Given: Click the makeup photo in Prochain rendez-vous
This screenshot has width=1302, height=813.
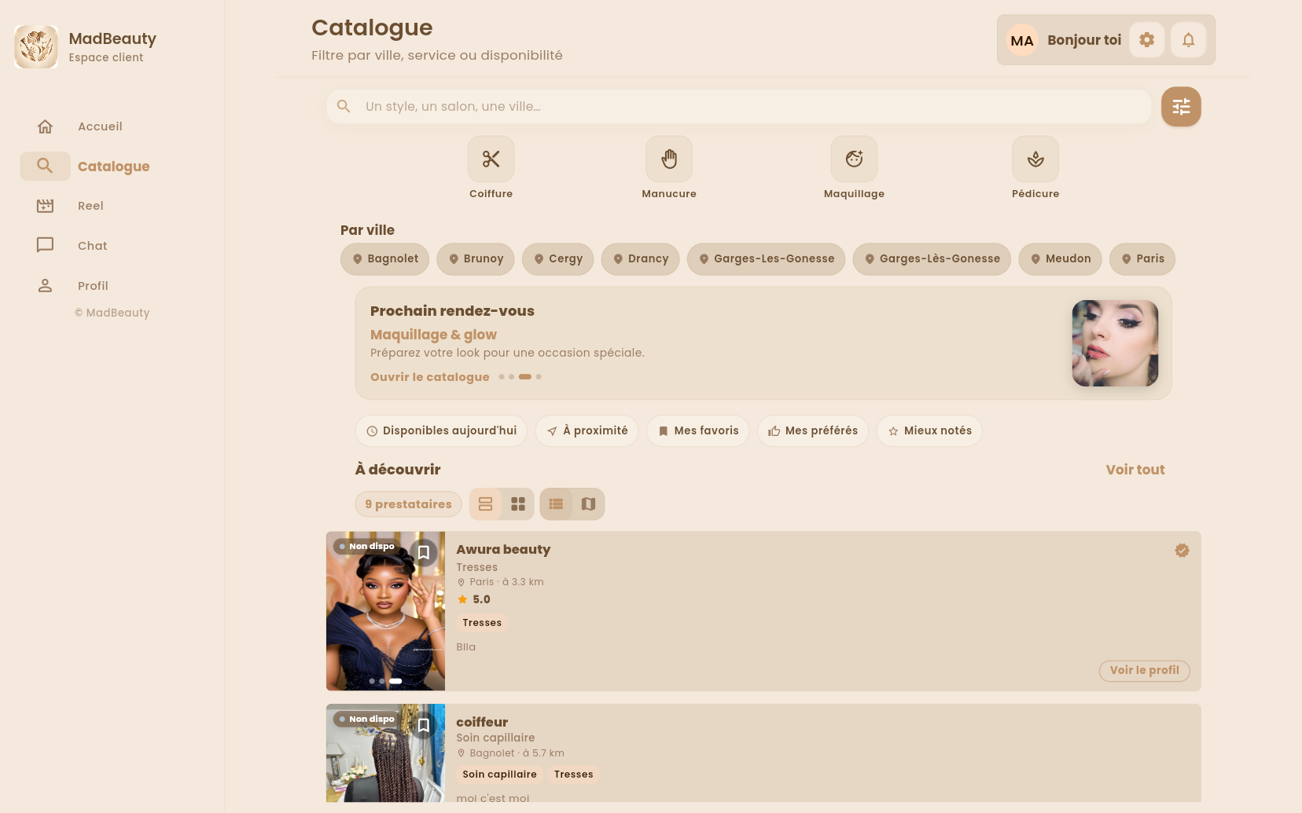Looking at the screenshot, I should [1115, 343].
